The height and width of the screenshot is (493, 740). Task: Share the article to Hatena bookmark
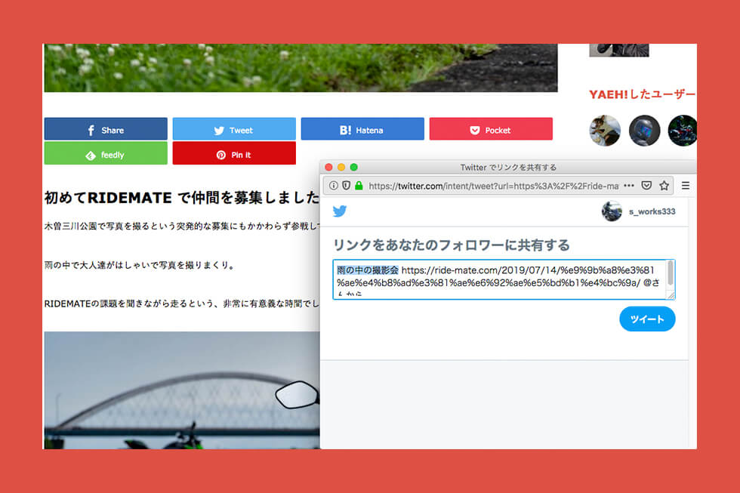[x=362, y=129]
